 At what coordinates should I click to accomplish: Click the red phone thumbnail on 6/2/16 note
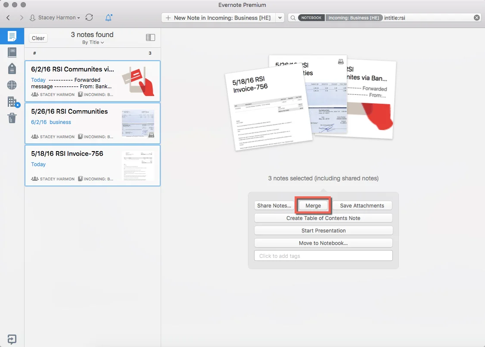click(138, 81)
